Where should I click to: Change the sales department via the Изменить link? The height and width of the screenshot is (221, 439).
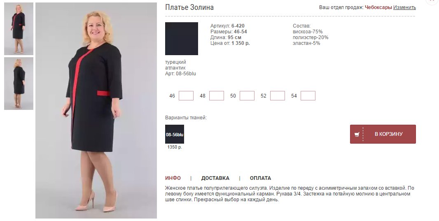click(404, 7)
